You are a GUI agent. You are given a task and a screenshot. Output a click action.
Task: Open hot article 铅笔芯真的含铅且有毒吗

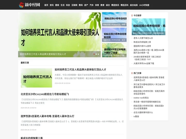point(149,92)
